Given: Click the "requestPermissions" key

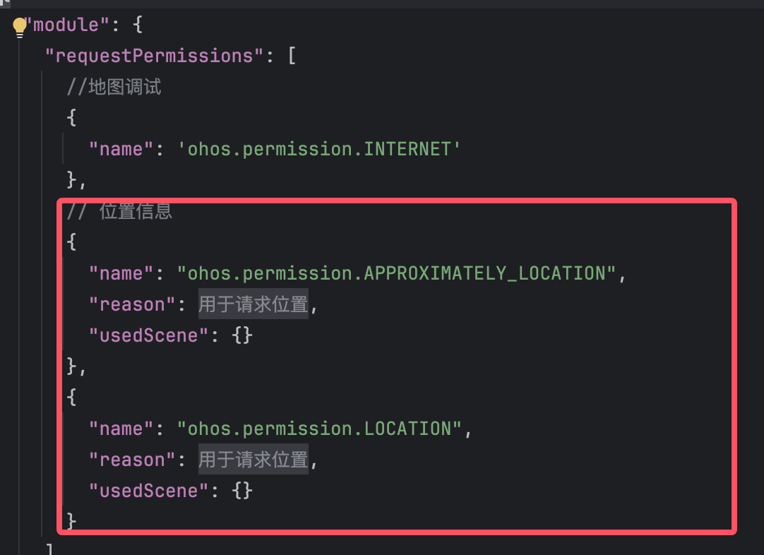Looking at the screenshot, I should click(x=155, y=56).
